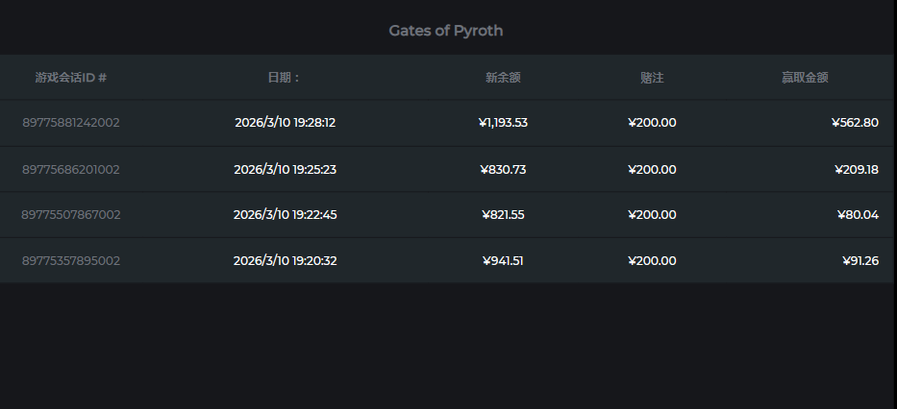Click the 日期 column header
Image resolution: width=897 pixels, height=409 pixels.
285,78
